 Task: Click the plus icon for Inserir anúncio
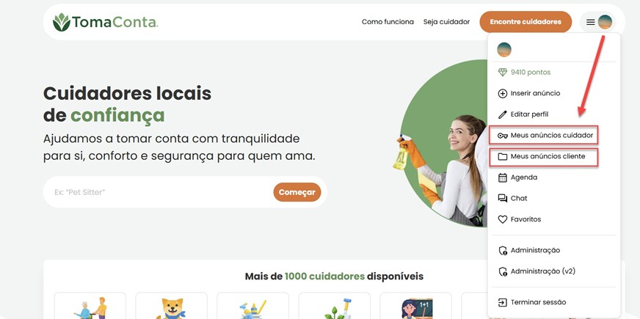[503, 93]
